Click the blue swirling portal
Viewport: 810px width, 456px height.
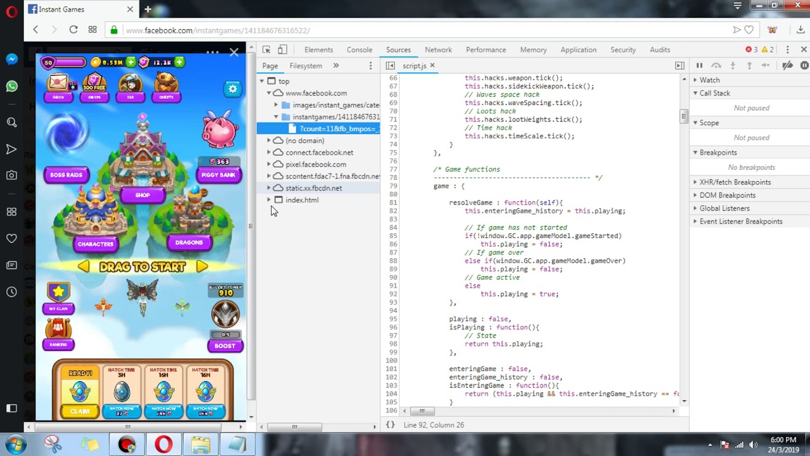[66, 134]
